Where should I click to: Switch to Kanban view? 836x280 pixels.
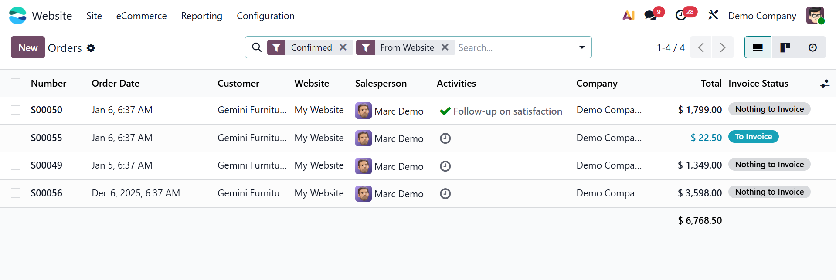click(785, 47)
